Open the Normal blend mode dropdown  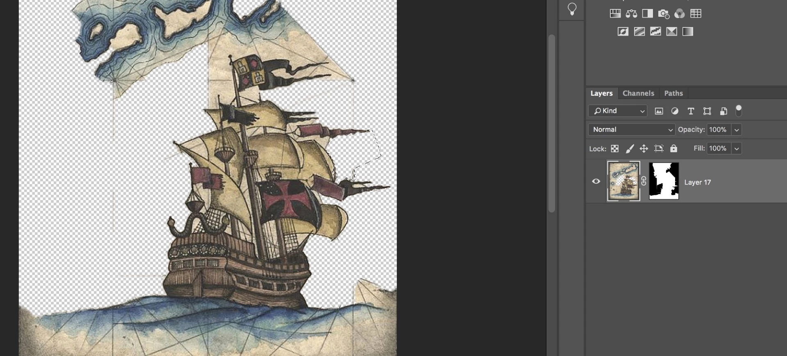pos(632,129)
